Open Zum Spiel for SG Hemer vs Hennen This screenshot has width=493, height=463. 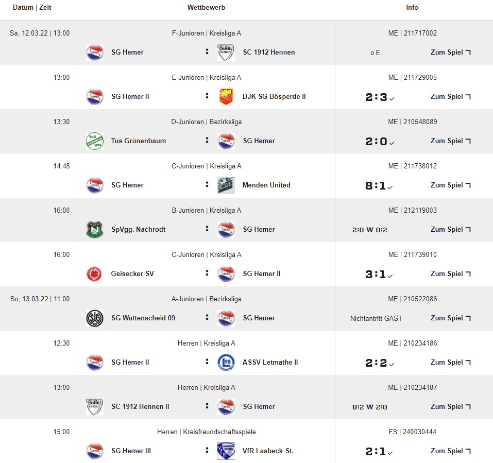click(x=451, y=53)
